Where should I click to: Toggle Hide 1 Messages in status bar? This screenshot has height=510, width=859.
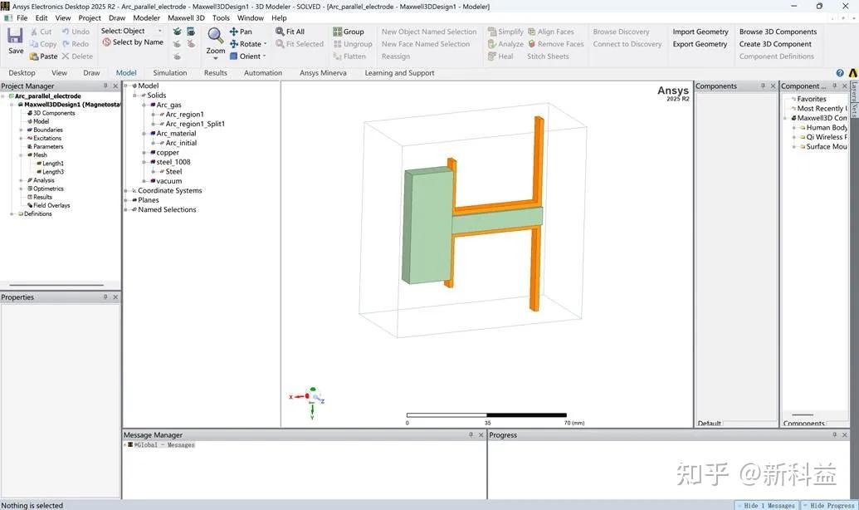click(x=766, y=505)
